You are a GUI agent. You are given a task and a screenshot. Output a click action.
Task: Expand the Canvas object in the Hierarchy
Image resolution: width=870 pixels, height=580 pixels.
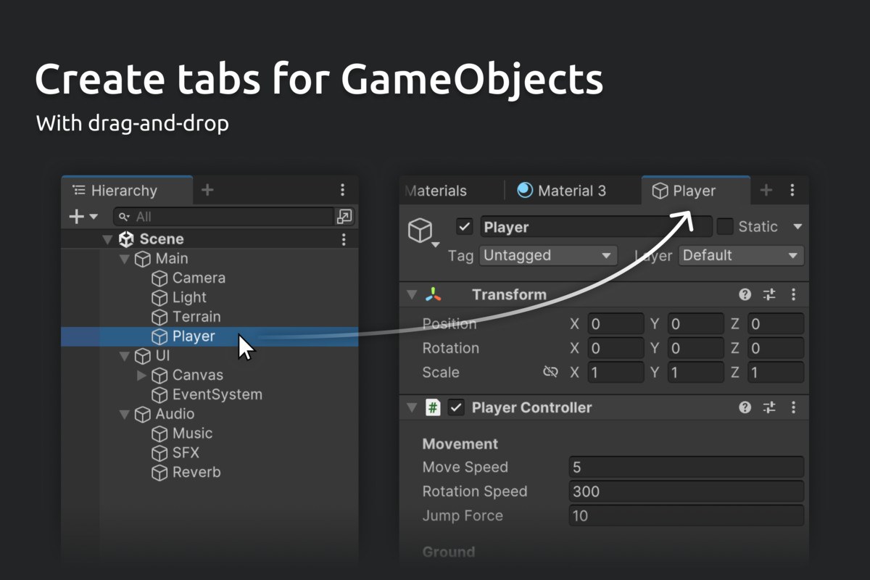tap(141, 375)
